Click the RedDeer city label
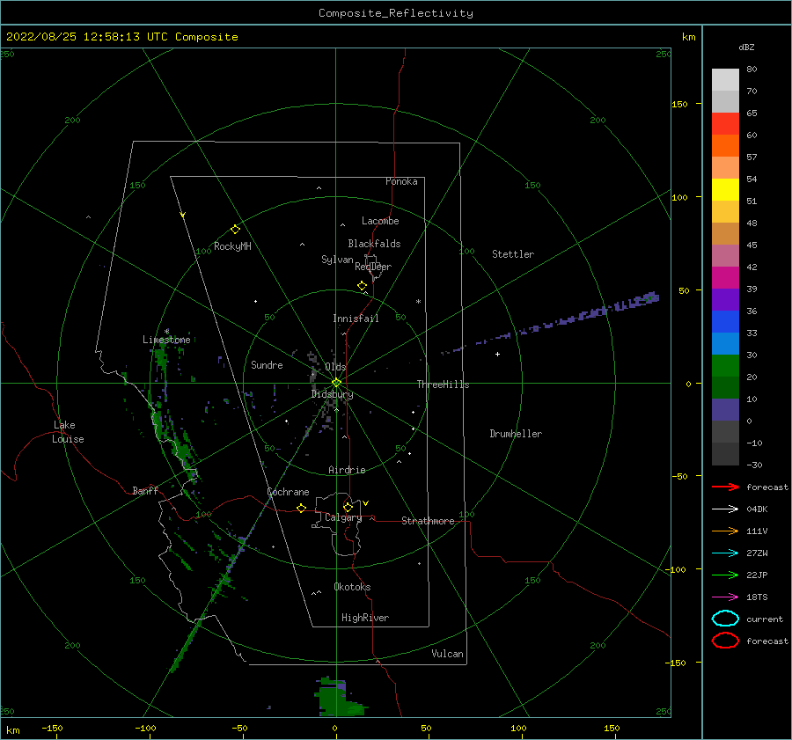This screenshot has height=740, width=792. coord(373,267)
